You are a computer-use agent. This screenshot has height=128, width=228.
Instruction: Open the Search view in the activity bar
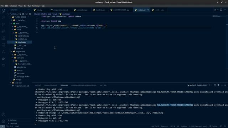tap(3, 17)
